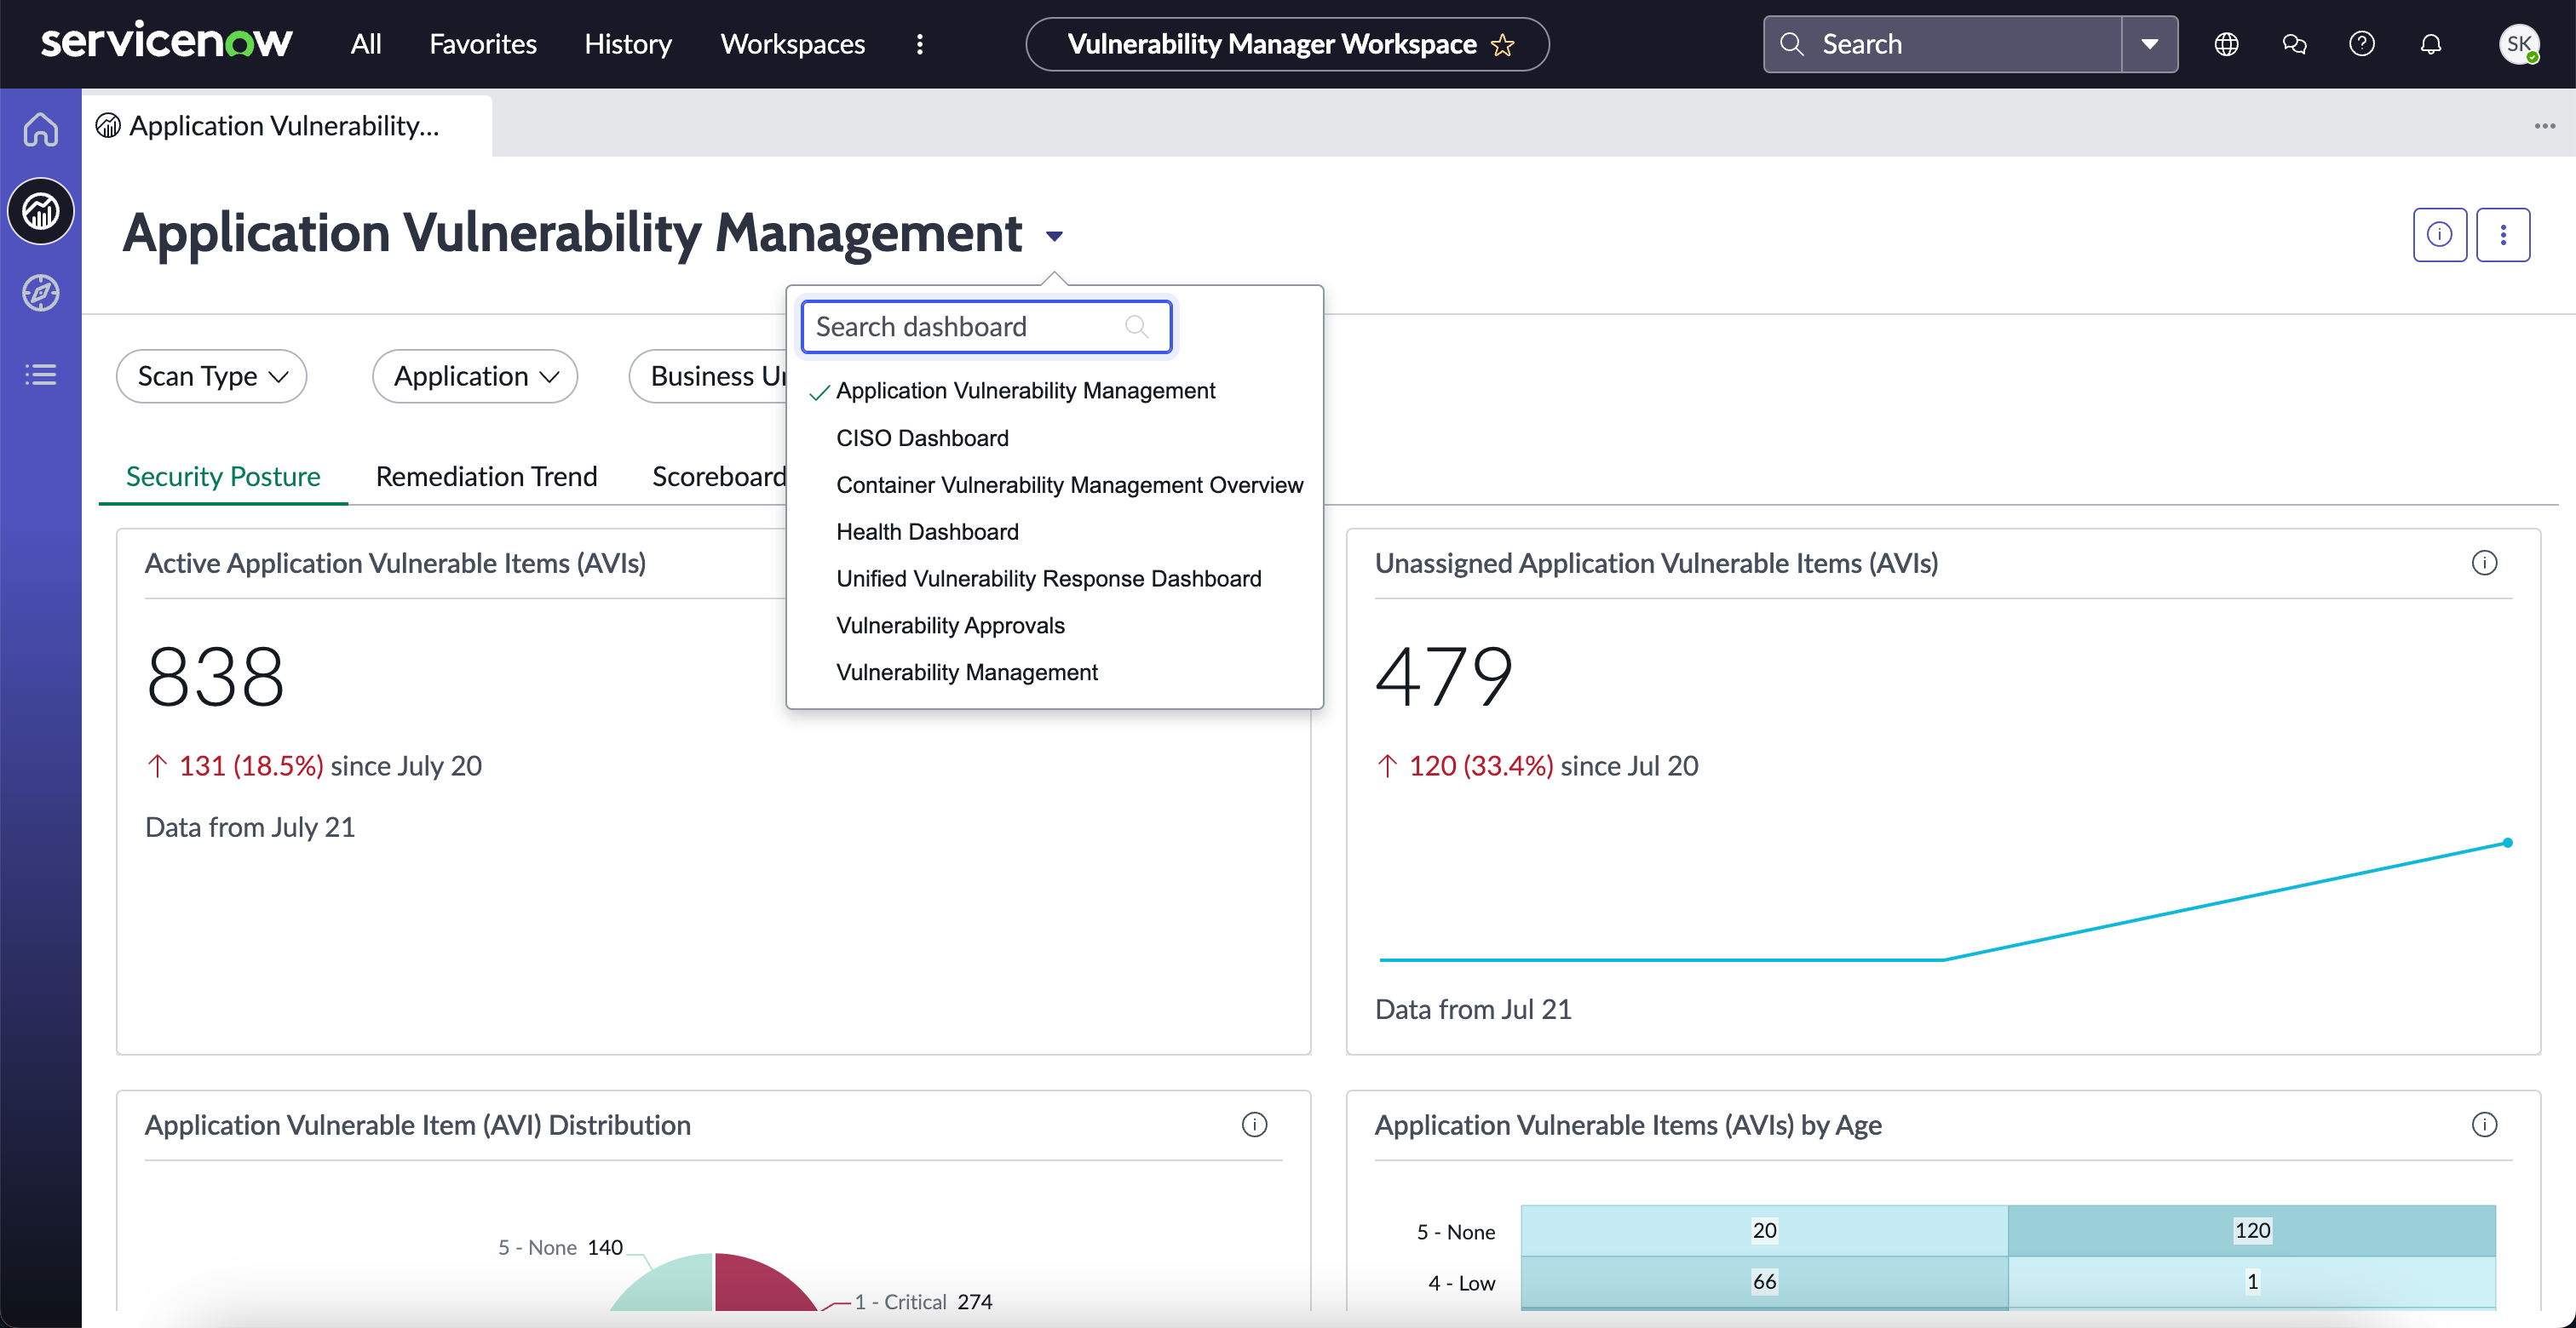The image size is (2576, 1328).
Task: Click the ServiceNow logo
Action: click(166, 43)
